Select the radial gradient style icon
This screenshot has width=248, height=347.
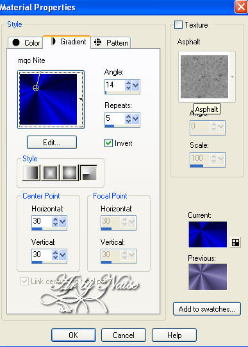(x=88, y=173)
